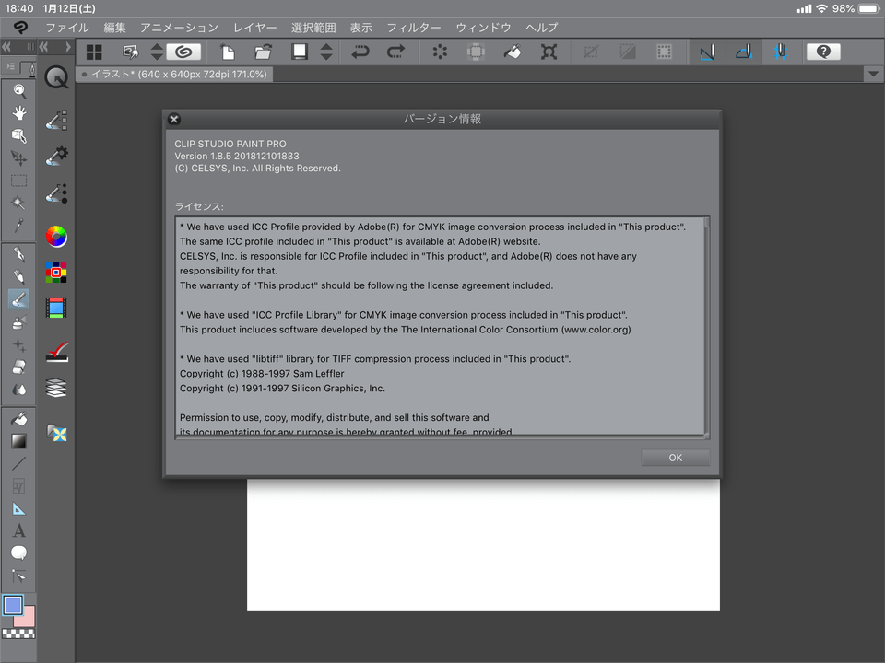Select the Zoom magnifier tool
Image resolution: width=885 pixels, height=663 pixels.
pyautogui.click(x=19, y=91)
